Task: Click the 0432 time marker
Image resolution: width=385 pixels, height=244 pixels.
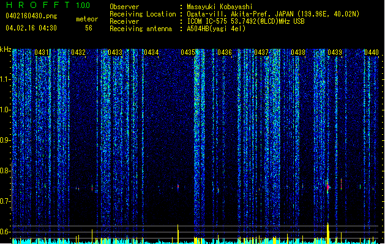Action: pyautogui.click(x=78, y=52)
